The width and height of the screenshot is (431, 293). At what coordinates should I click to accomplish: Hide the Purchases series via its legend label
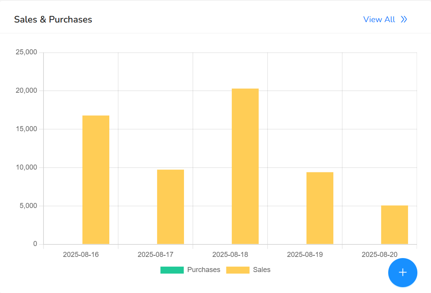(x=203, y=270)
